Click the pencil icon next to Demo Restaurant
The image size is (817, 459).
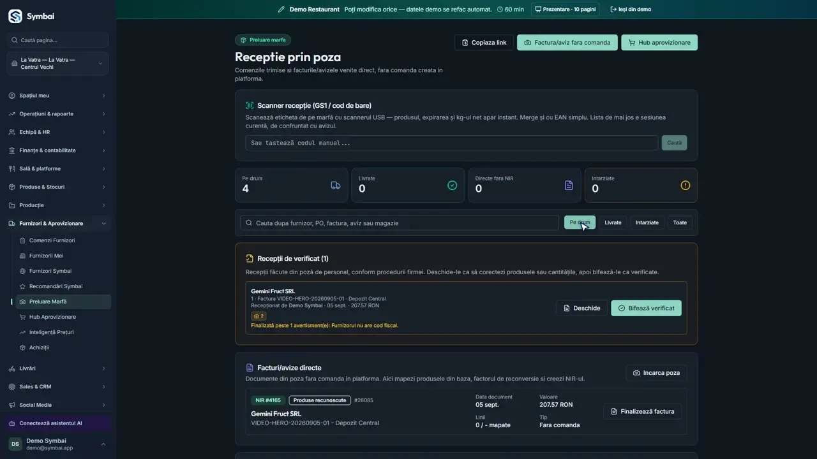281,10
